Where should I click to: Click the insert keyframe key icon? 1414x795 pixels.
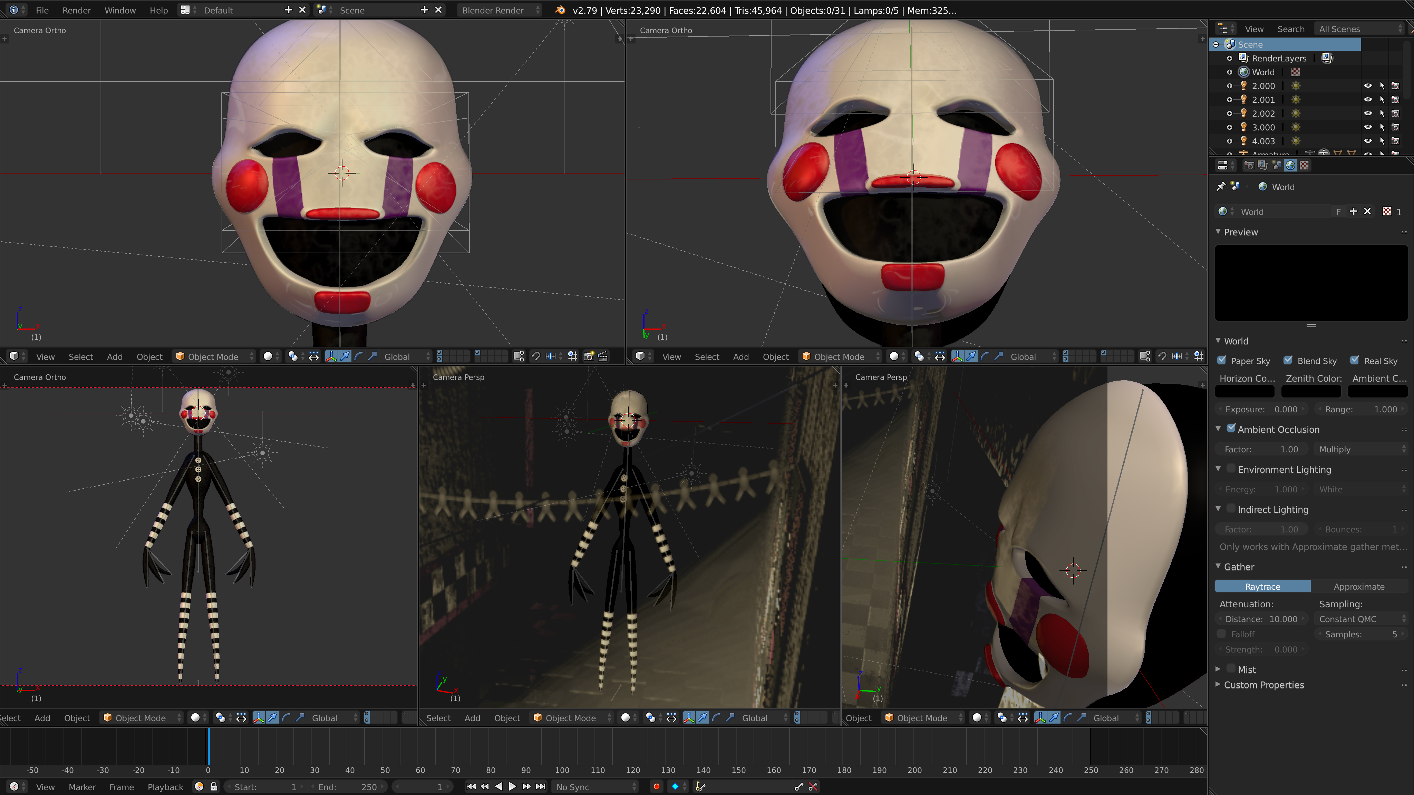click(799, 787)
